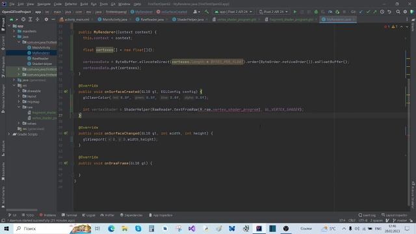This screenshot has width=416, height=234.
Task: Expand the layout folder
Action: coord(19,96)
